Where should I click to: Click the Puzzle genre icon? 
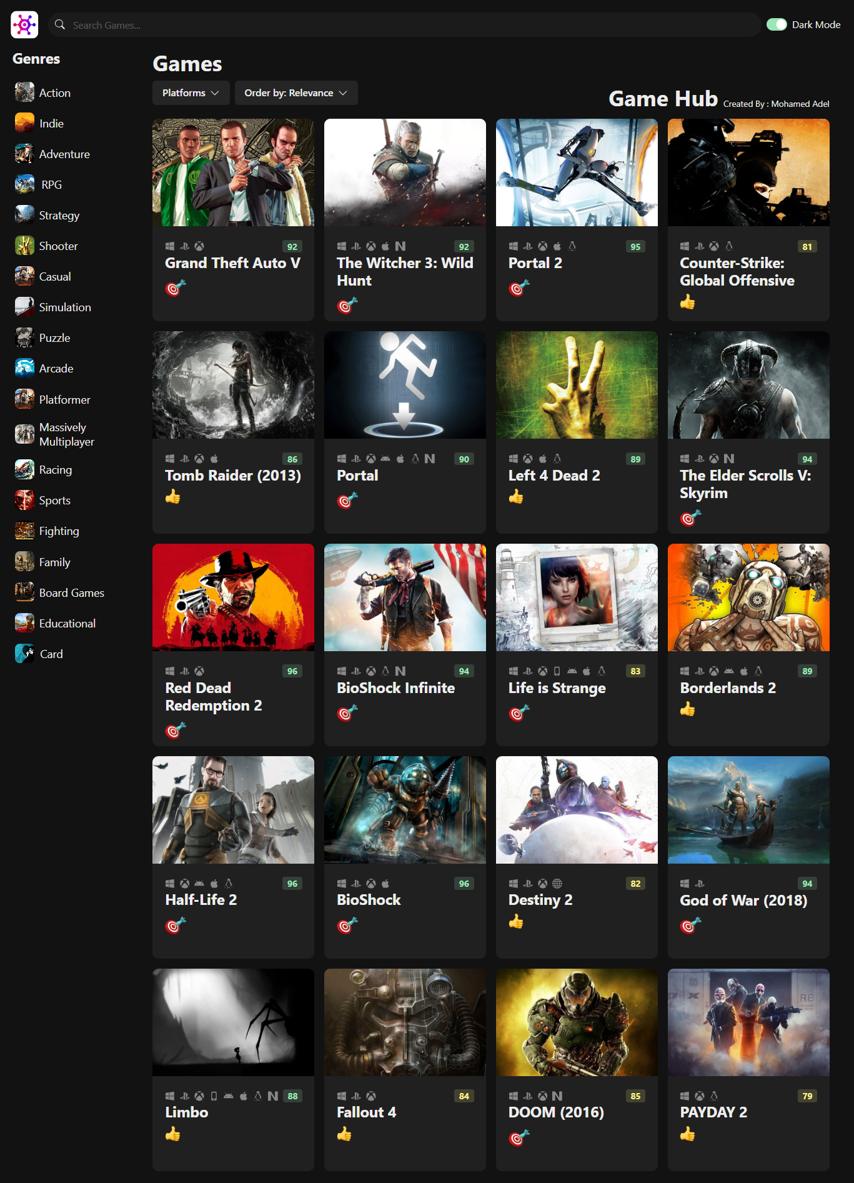(24, 337)
